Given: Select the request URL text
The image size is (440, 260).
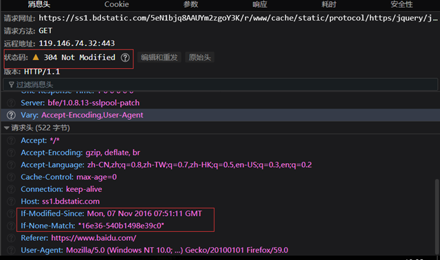Looking at the screenshot, I should click(238, 19).
